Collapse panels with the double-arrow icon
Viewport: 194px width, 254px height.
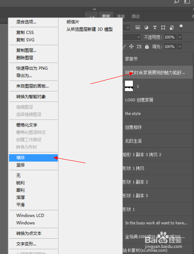(94, 9)
